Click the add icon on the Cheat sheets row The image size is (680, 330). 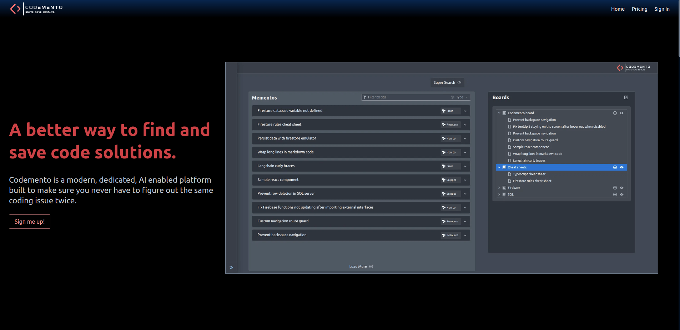coord(615,167)
